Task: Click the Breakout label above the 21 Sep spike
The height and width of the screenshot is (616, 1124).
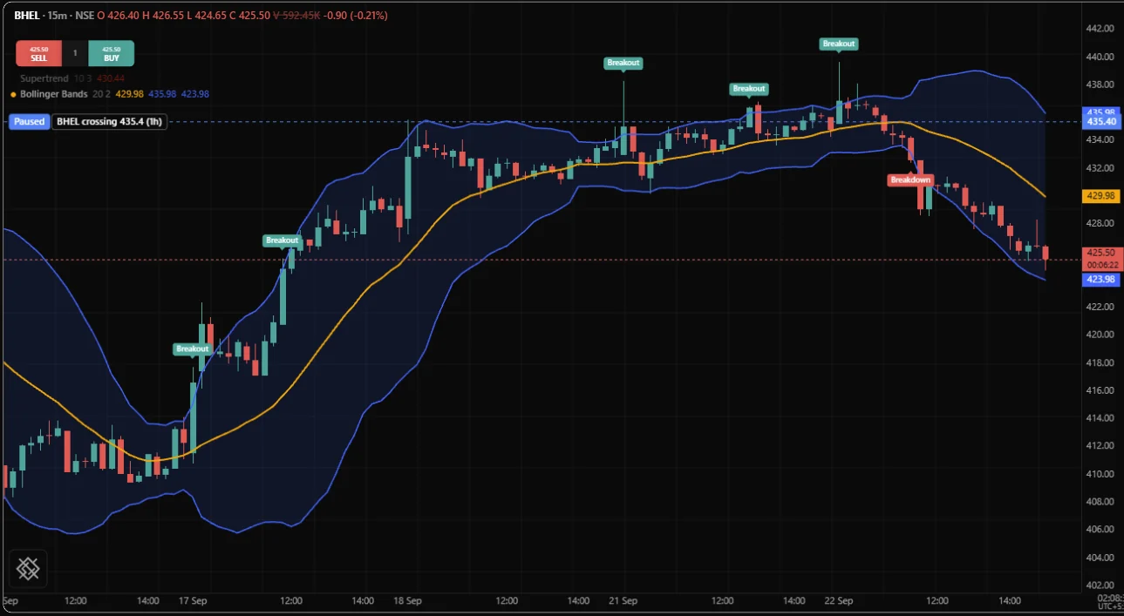Action: [x=623, y=63]
